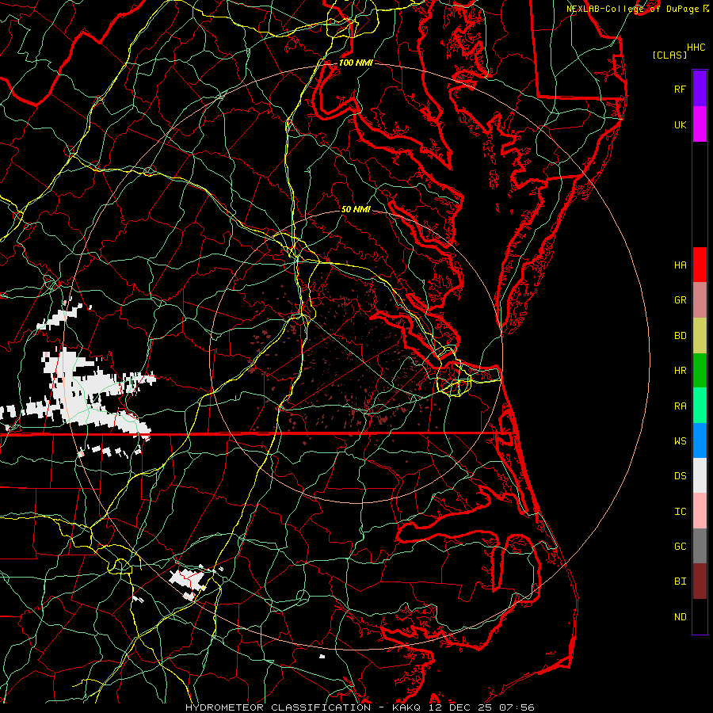Click the ND legend label
The width and height of the screenshot is (713, 713).
(680, 617)
